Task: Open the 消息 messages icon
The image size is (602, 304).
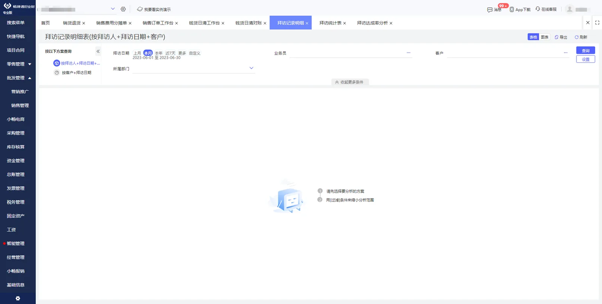Action: pos(490,10)
